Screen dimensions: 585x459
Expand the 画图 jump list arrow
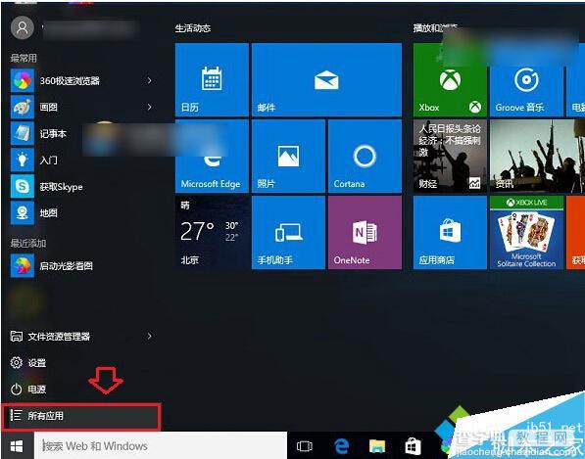149,108
